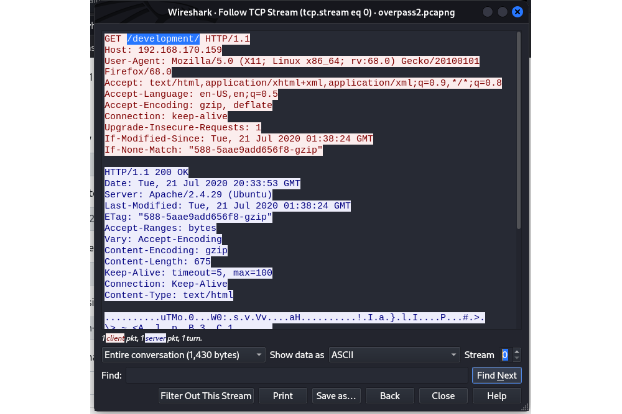Click the Stream number field
Image resolution: width=622 pixels, height=414 pixels.
(505, 355)
